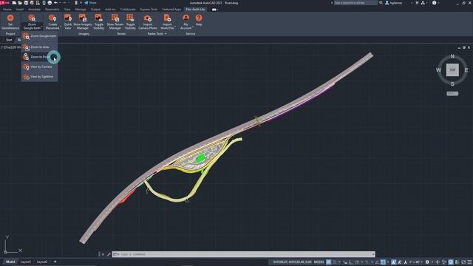Open the status bar customization menu icon
The height and width of the screenshot is (266, 473).
coord(469,262)
